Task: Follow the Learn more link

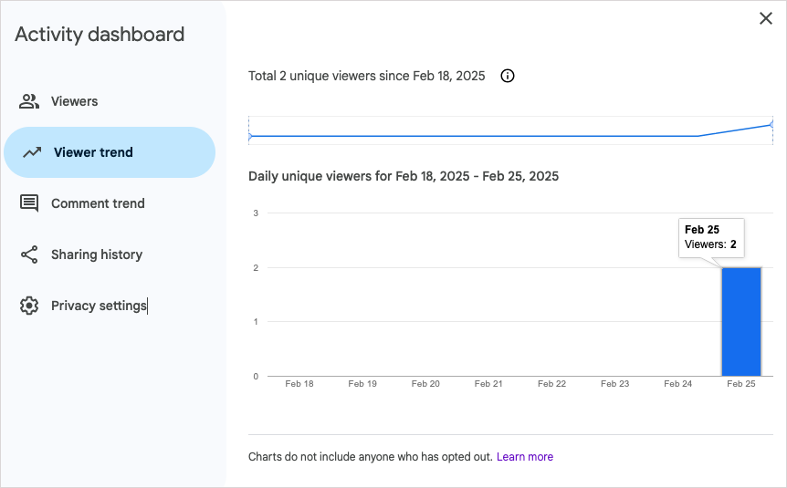Action: 524,457
